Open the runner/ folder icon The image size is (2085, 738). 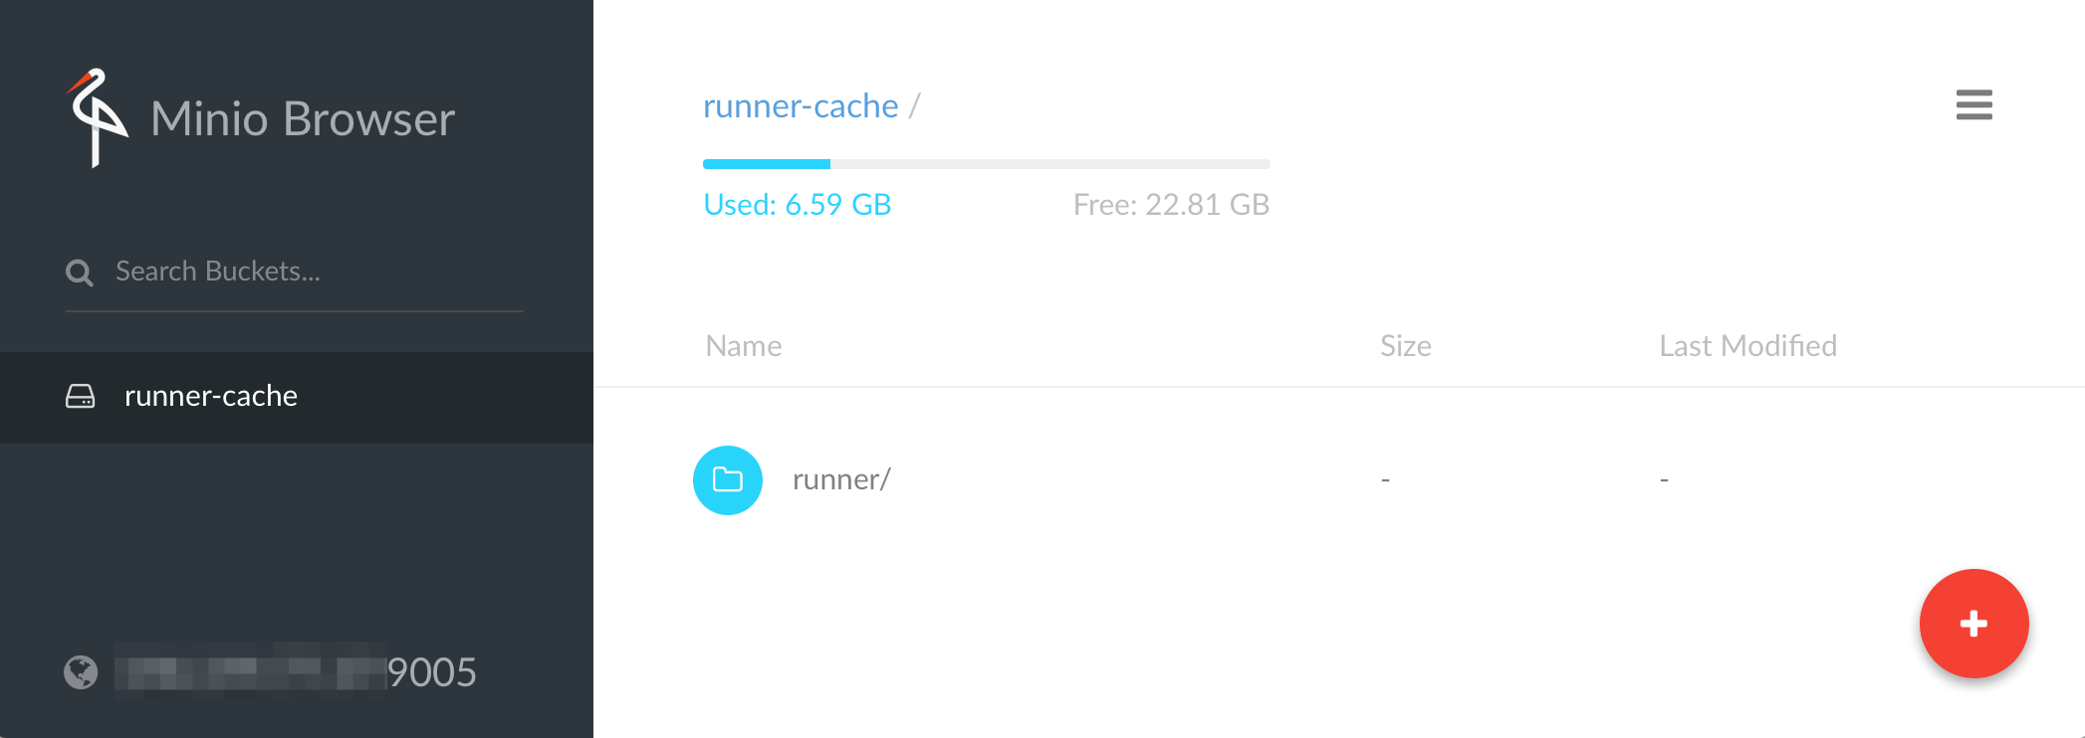pos(727,479)
